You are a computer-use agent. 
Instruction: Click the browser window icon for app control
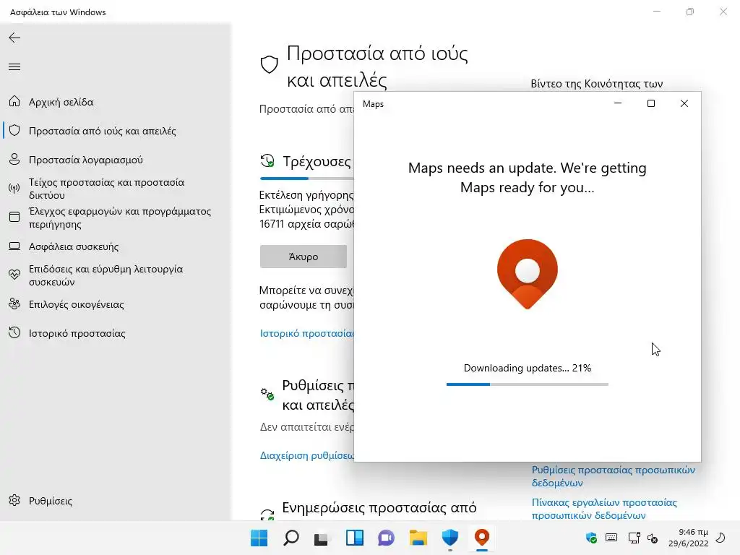tap(14, 217)
